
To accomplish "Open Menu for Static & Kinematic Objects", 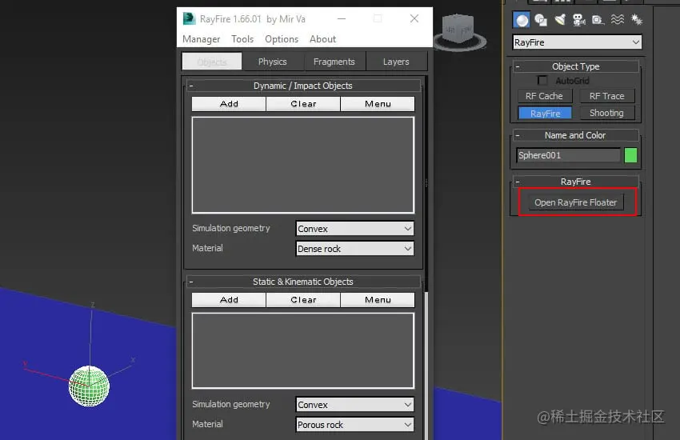I will (378, 300).
